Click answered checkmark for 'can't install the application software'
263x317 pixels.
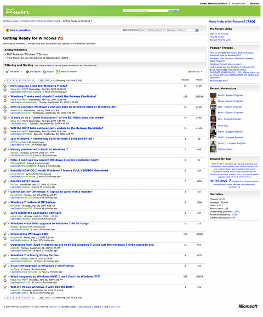click(x=5, y=213)
